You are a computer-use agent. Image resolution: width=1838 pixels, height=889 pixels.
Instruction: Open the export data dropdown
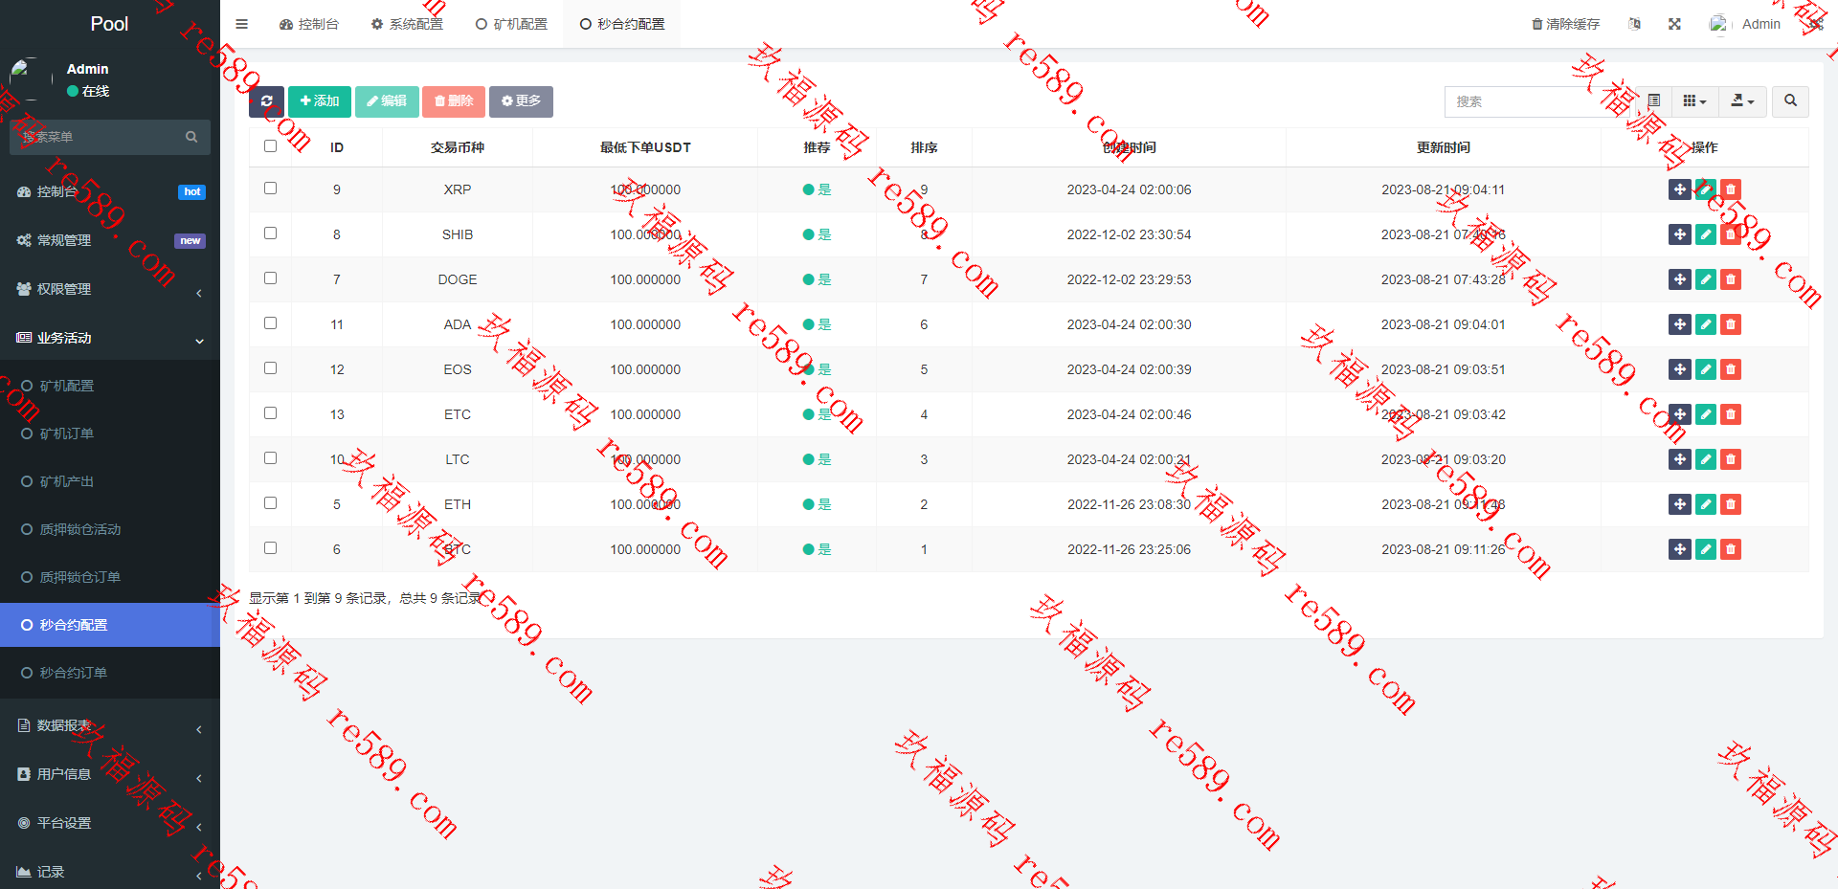pos(1742,101)
